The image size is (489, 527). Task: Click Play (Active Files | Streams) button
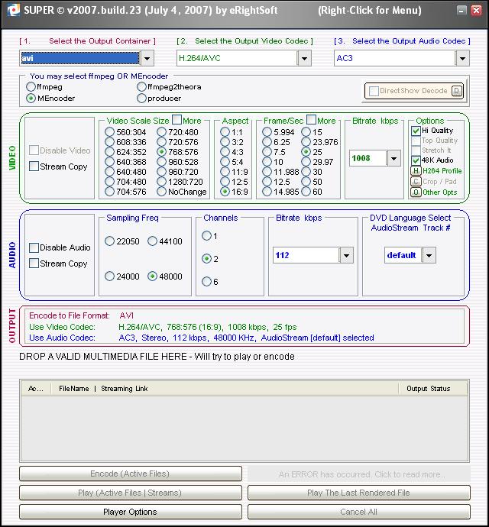pos(131,493)
